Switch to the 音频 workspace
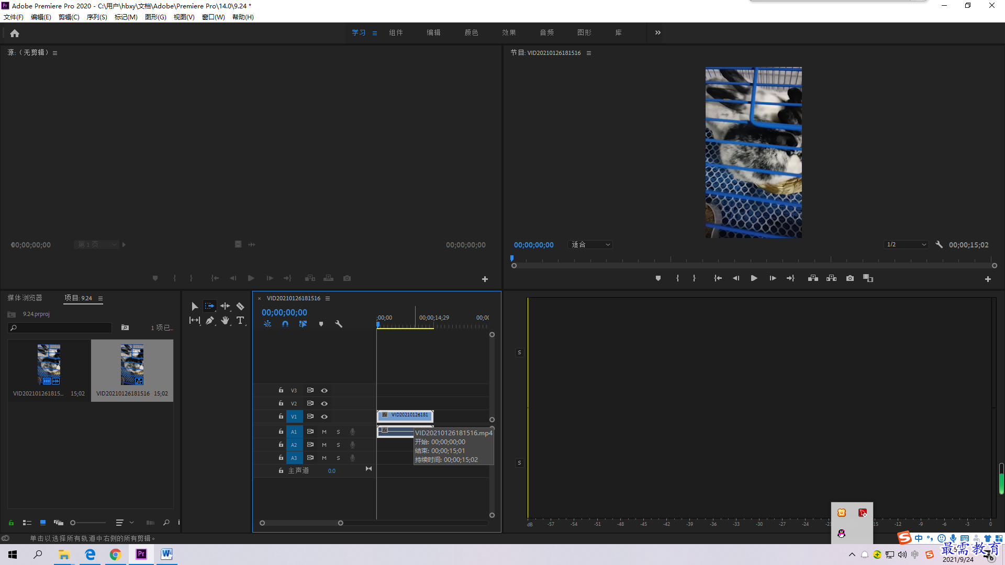The image size is (1005, 565). tap(546, 32)
